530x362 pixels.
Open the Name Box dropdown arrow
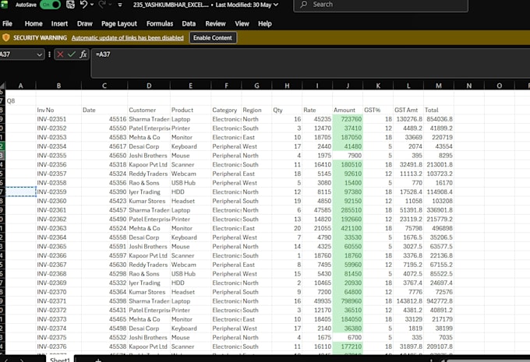40,54
